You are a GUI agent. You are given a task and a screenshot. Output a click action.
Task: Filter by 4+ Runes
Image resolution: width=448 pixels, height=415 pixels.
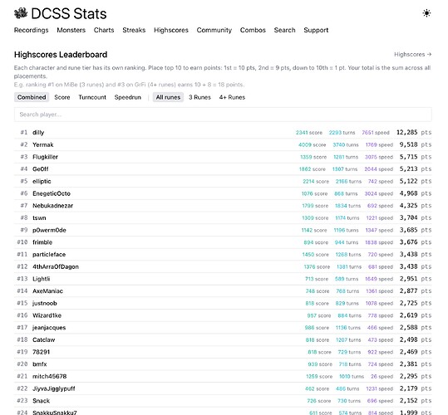pos(232,97)
